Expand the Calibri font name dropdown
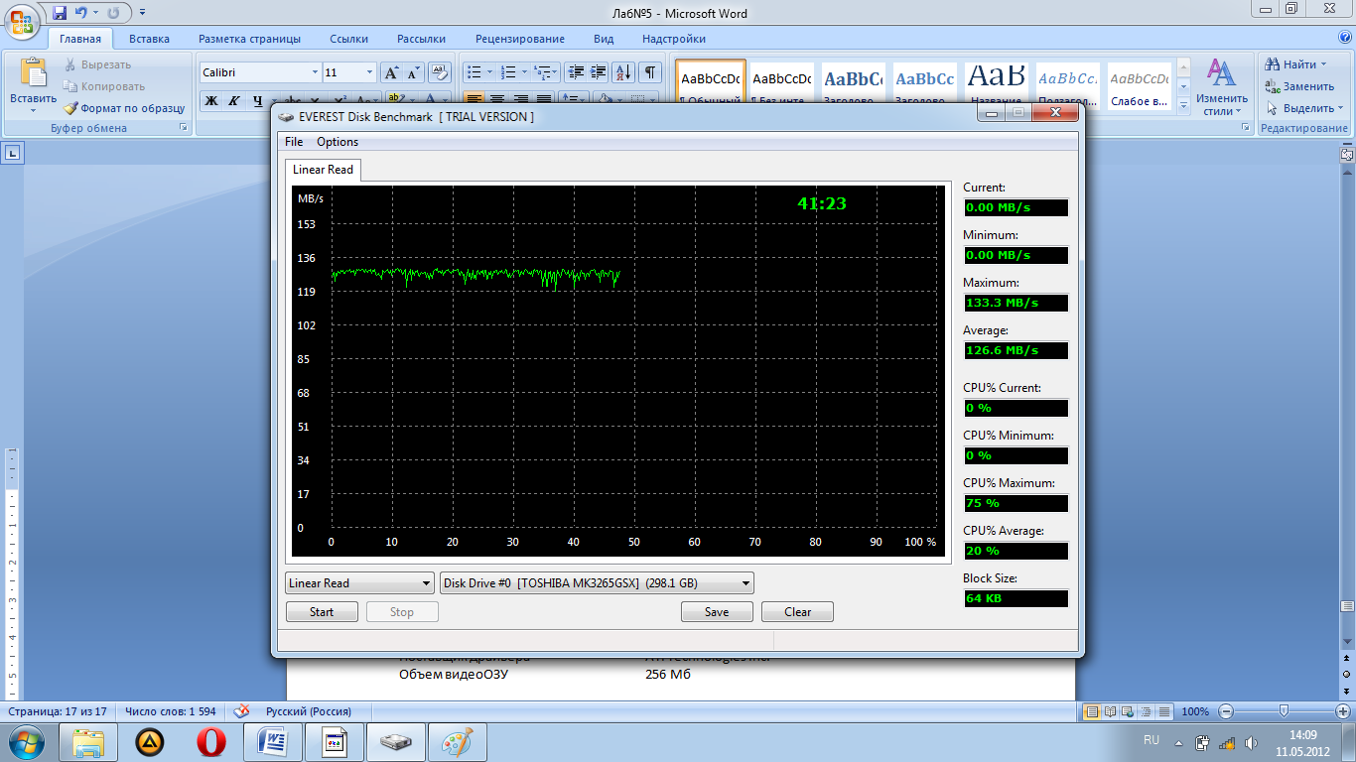Screen dimensions: 1356x762 [x=315, y=72]
